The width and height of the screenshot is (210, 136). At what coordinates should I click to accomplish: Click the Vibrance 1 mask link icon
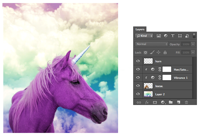click(x=160, y=78)
